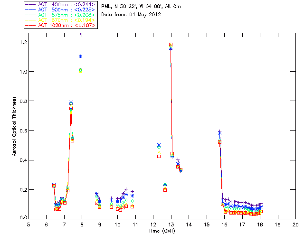This screenshot has width=304, height=243.
Task: Select the x-axis tick label 15
Action: 207,224
